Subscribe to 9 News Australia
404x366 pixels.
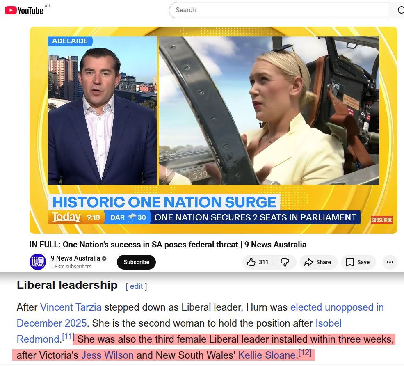136,262
